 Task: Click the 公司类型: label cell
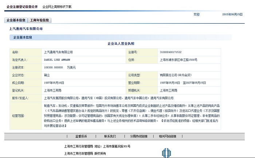[x=142, y=75]
